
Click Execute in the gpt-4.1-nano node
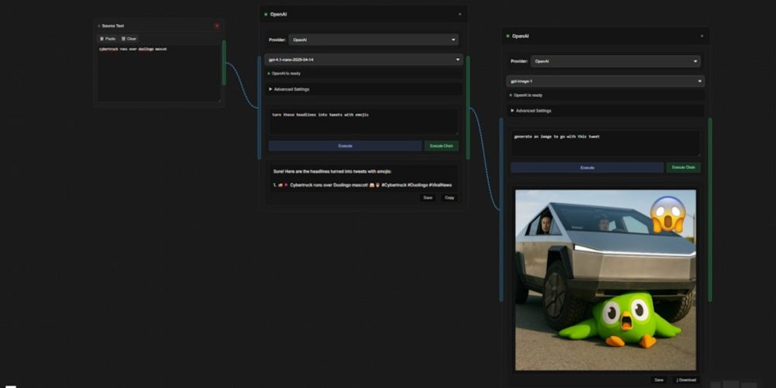[345, 146]
